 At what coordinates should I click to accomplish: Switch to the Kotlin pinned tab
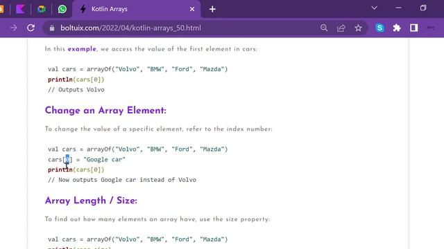coord(20,9)
